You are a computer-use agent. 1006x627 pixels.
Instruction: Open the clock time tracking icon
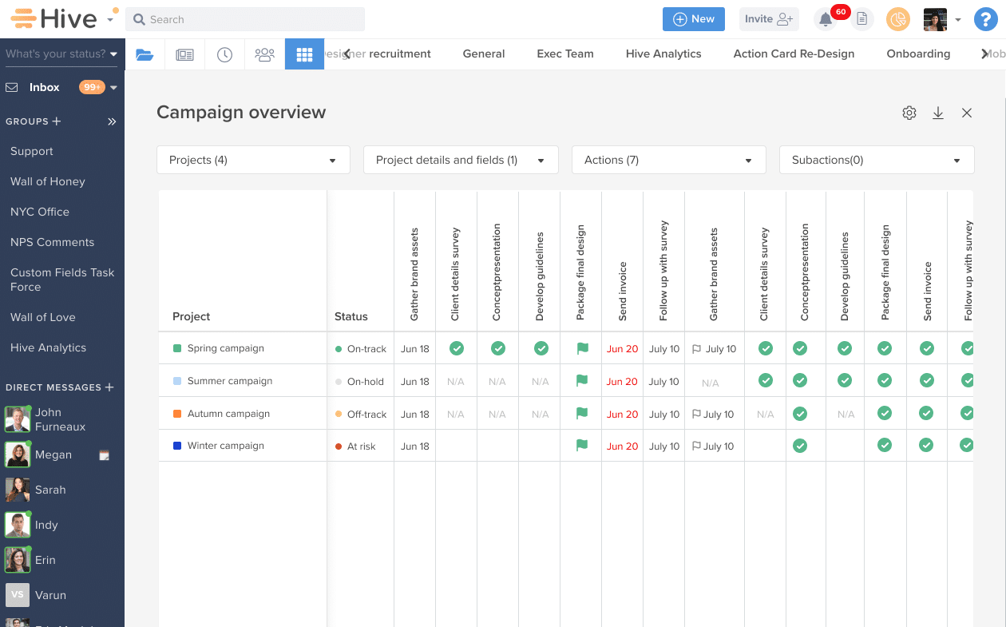tap(225, 54)
